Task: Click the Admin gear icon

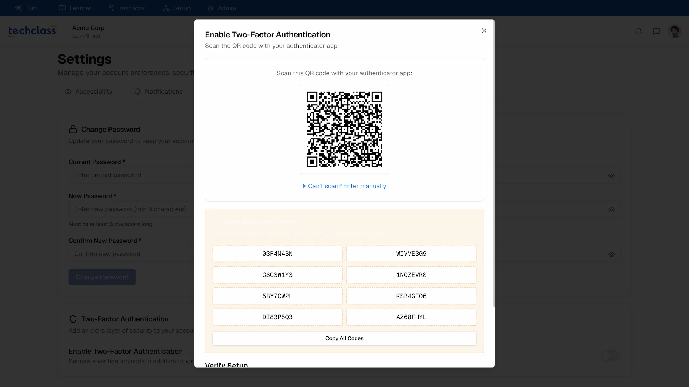Action: pyautogui.click(x=210, y=8)
